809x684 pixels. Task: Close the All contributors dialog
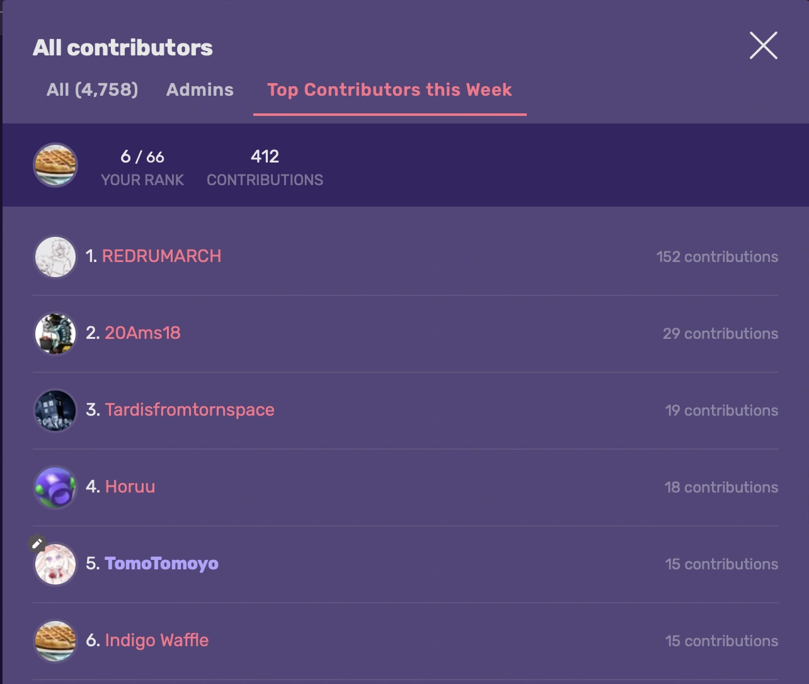pos(763,45)
